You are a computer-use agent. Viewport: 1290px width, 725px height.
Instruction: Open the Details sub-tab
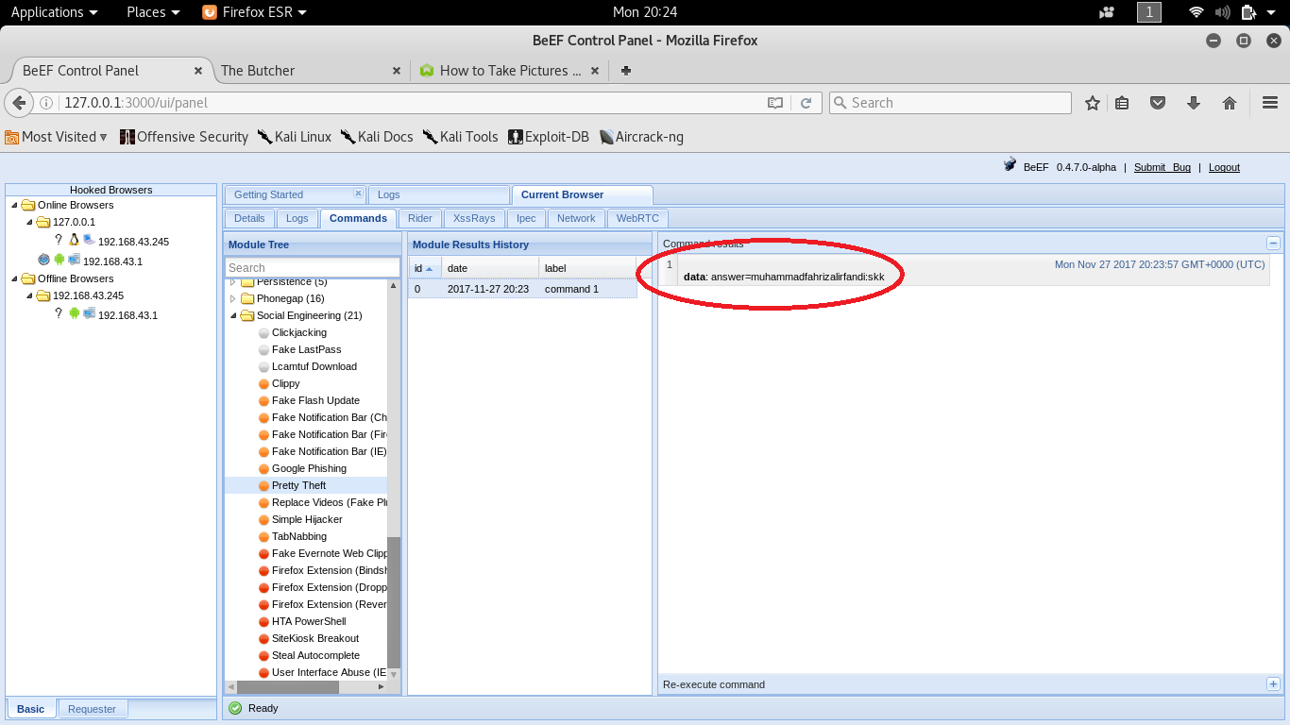[x=249, y=218]
